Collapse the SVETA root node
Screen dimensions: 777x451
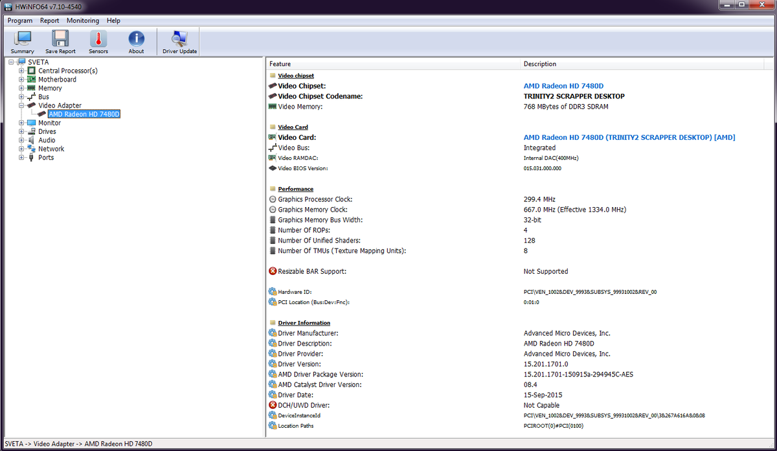(x=12, y=62)
